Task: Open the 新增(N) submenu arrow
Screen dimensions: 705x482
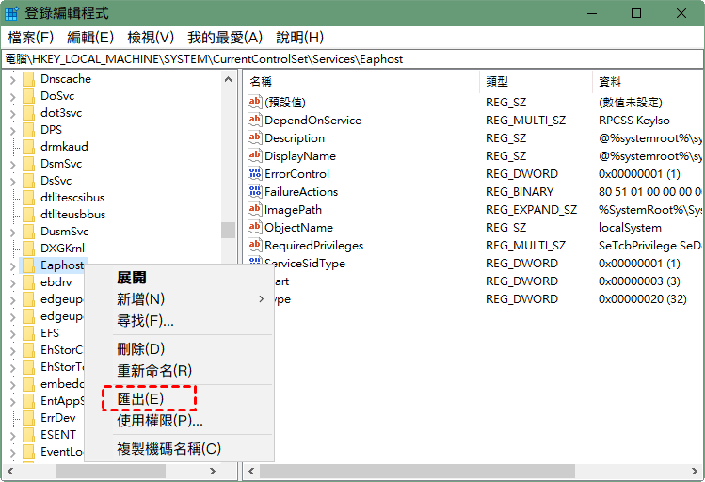Action: pyautogui.click(x=262, y=299)
